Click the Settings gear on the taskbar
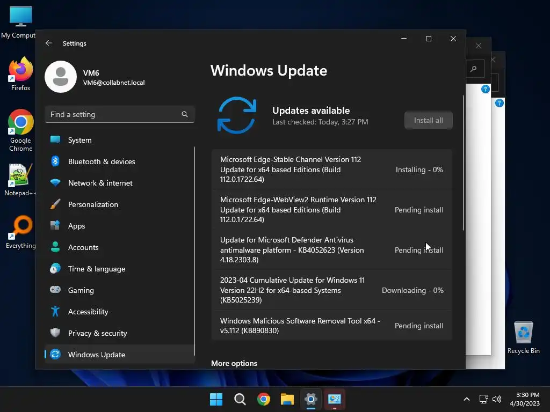 click(311, 399)
